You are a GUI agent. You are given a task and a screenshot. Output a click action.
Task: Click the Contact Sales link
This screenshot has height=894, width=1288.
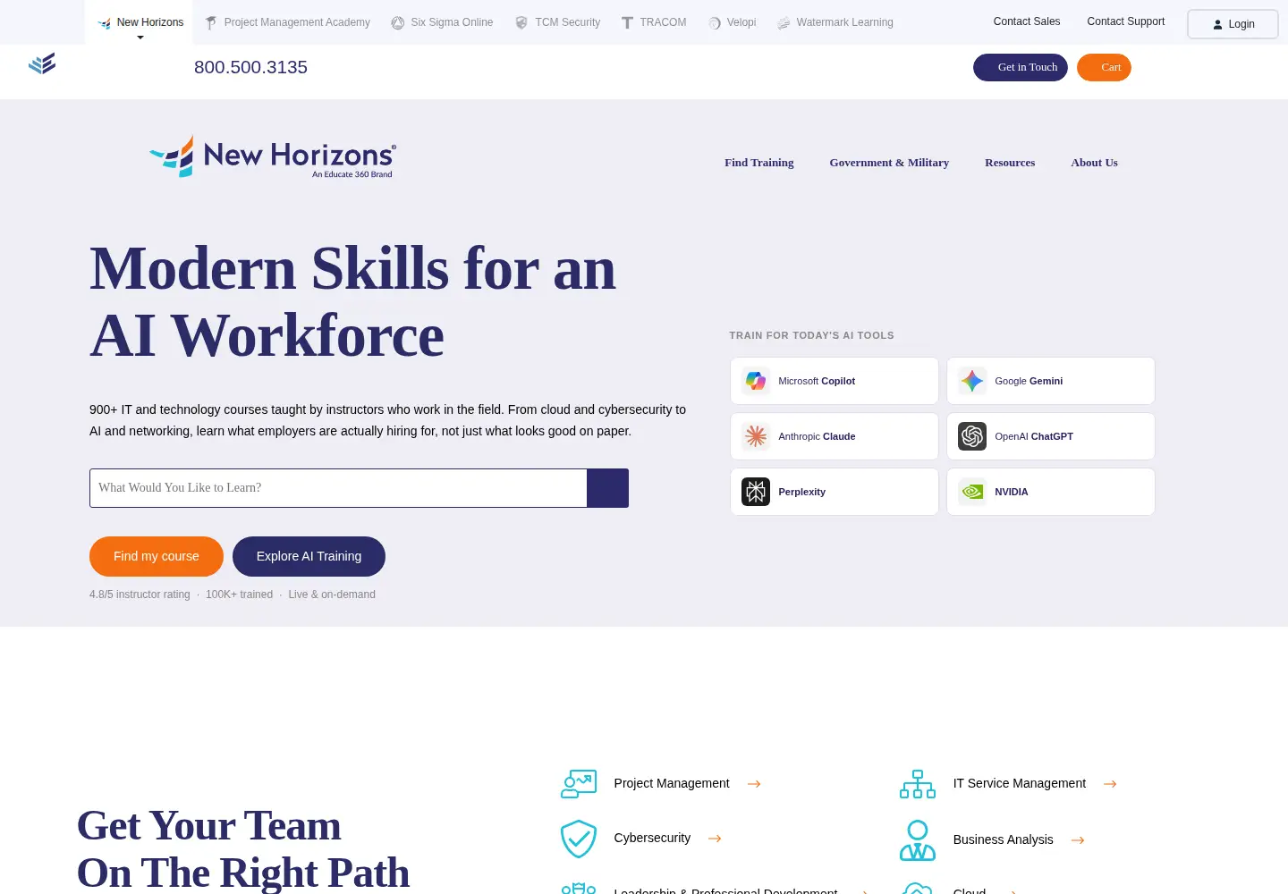click(x=1027, y=21)
